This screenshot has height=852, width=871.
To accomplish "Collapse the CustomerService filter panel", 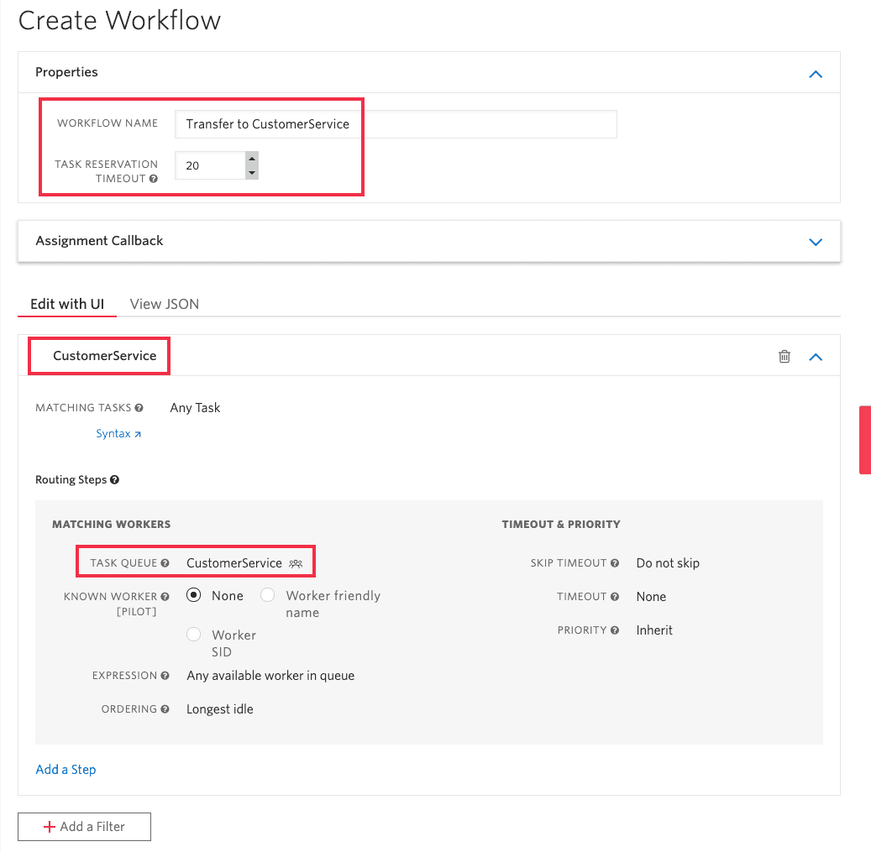I will (815, 356).
